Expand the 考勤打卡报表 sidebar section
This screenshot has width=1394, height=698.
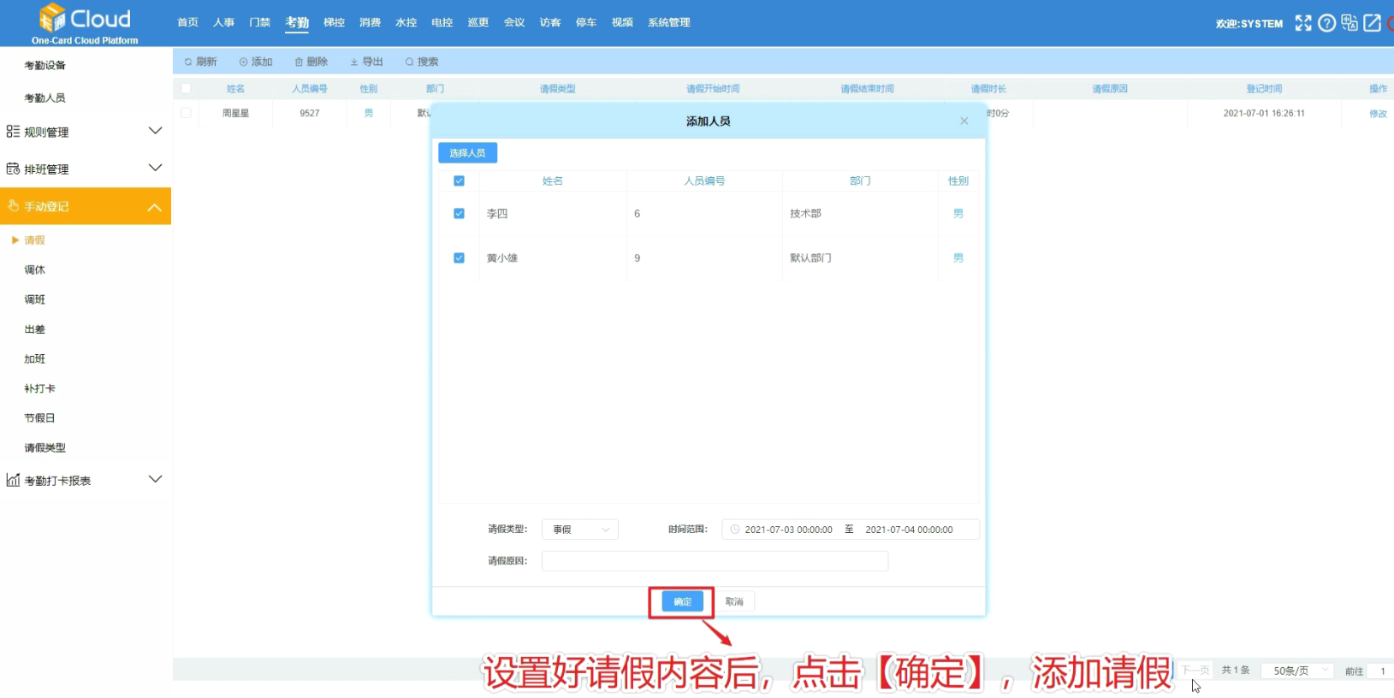[x=86, y=480]
